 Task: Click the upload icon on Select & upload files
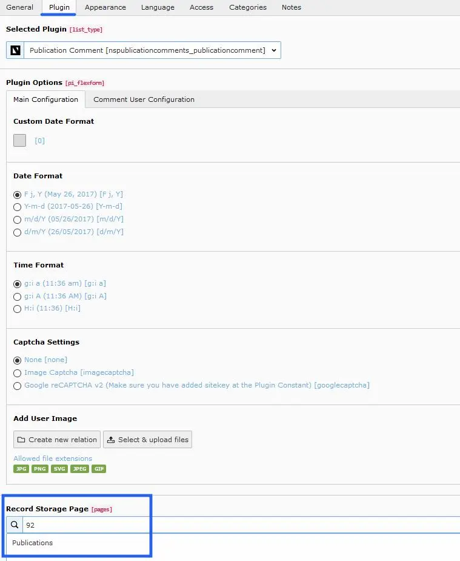point(111,439)
